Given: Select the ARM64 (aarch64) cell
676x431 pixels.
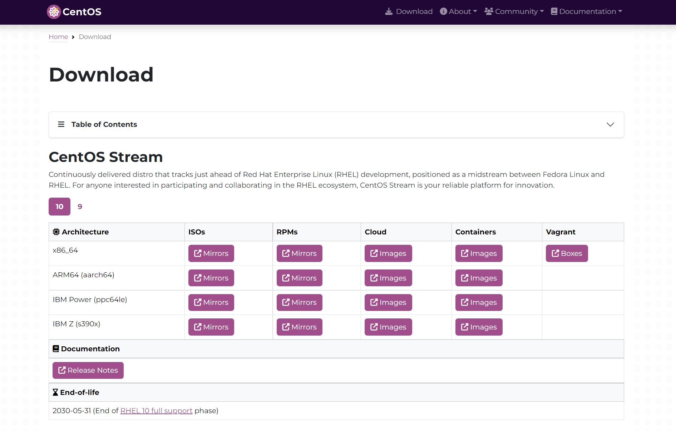Looking at the screenshot, I should [117, 278].
